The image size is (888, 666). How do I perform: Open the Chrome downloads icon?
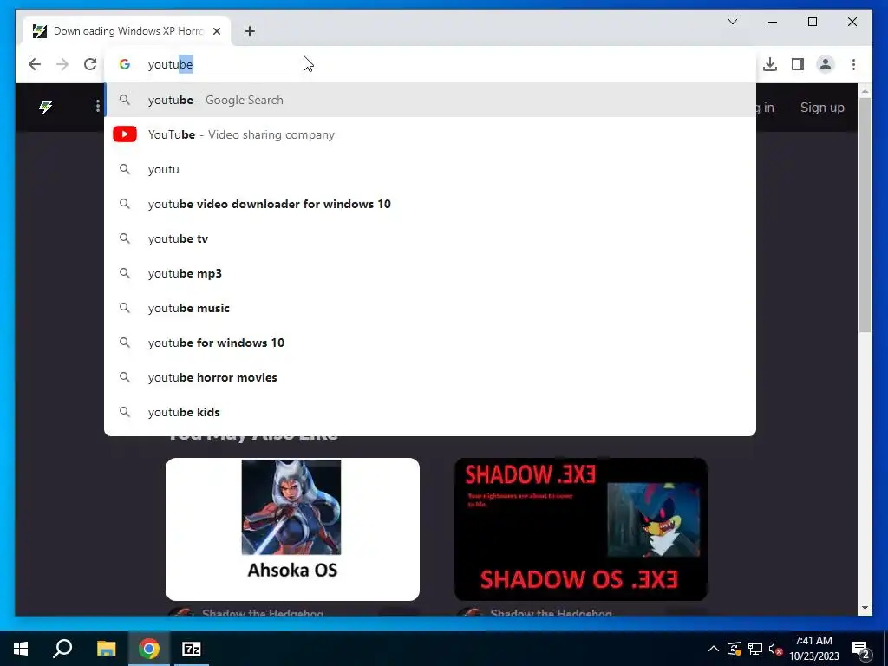[770, 64]
